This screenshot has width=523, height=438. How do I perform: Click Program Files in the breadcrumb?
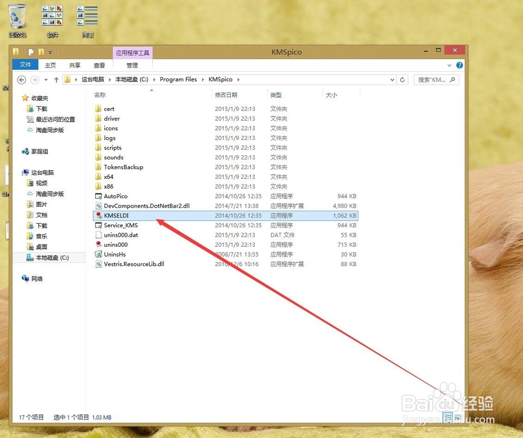coord(178,79)
